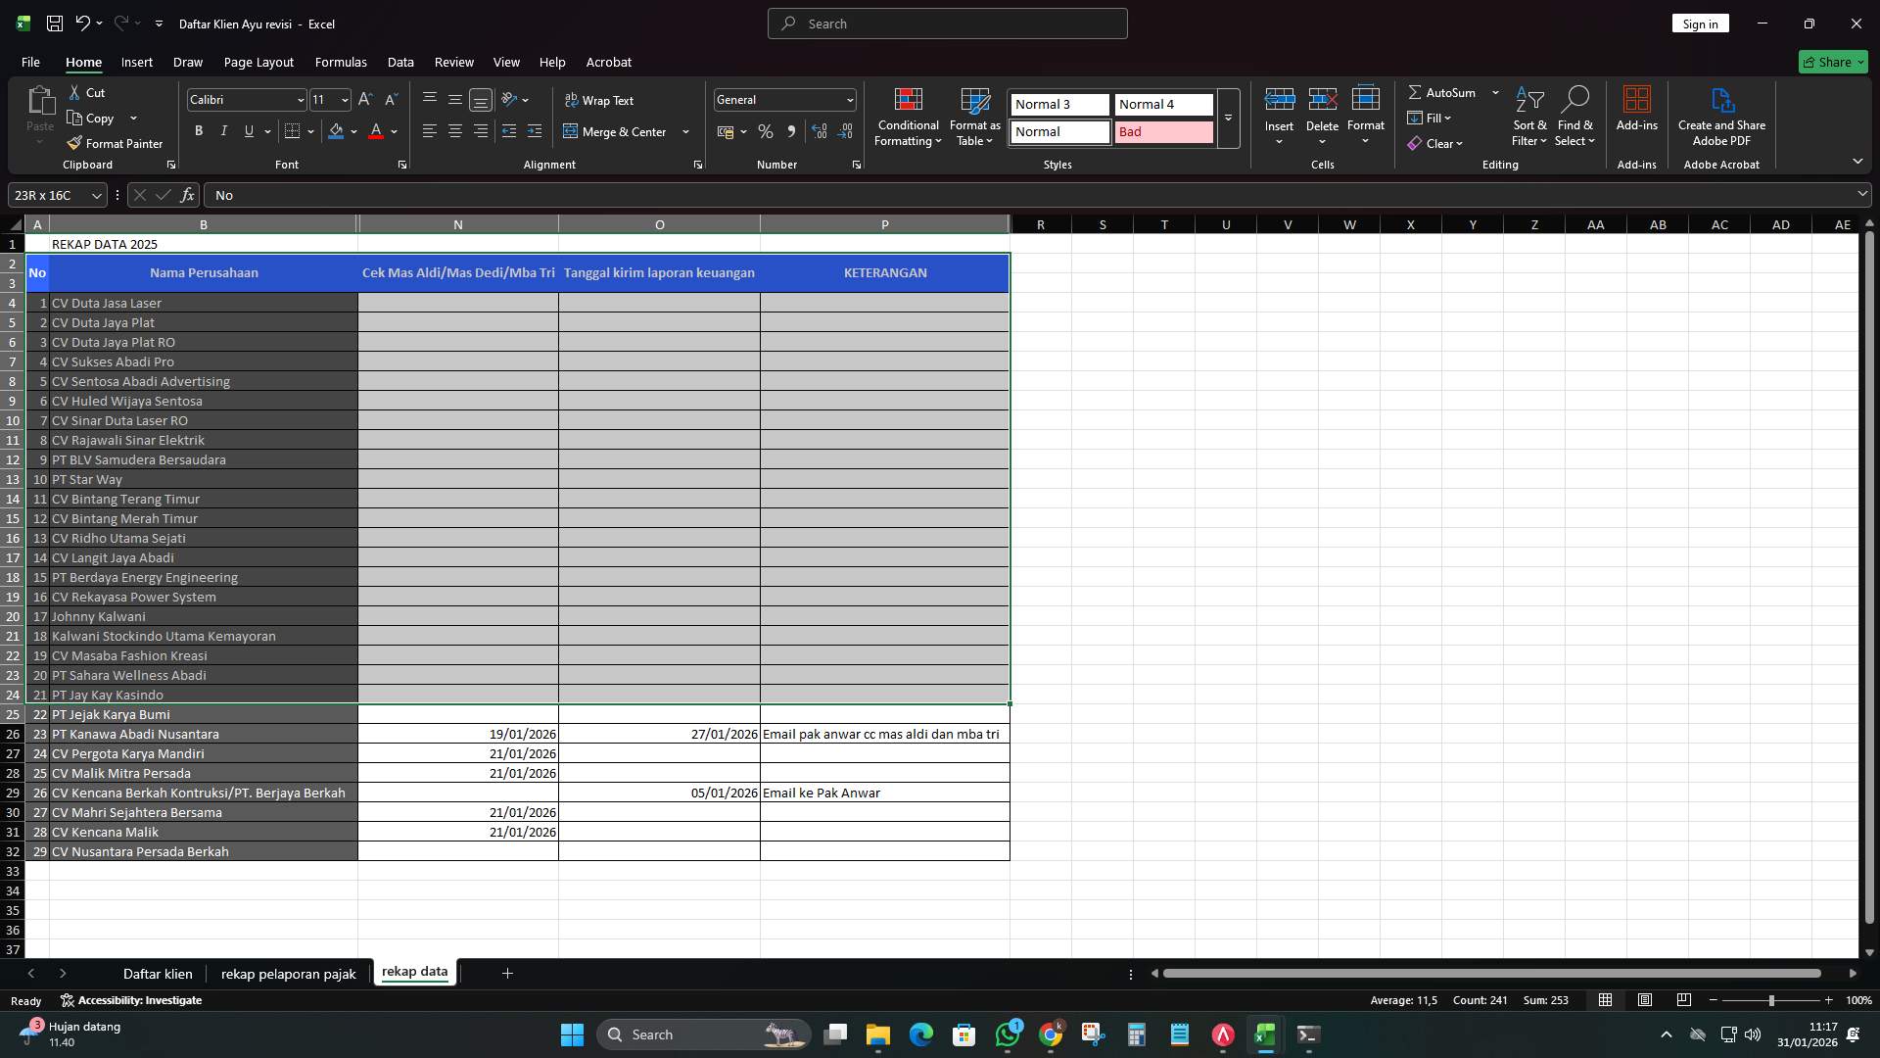Screen dimensions: 1880x1058
Task: Open the Daftar klien sheet tab
Action: (x=158, y=974)
